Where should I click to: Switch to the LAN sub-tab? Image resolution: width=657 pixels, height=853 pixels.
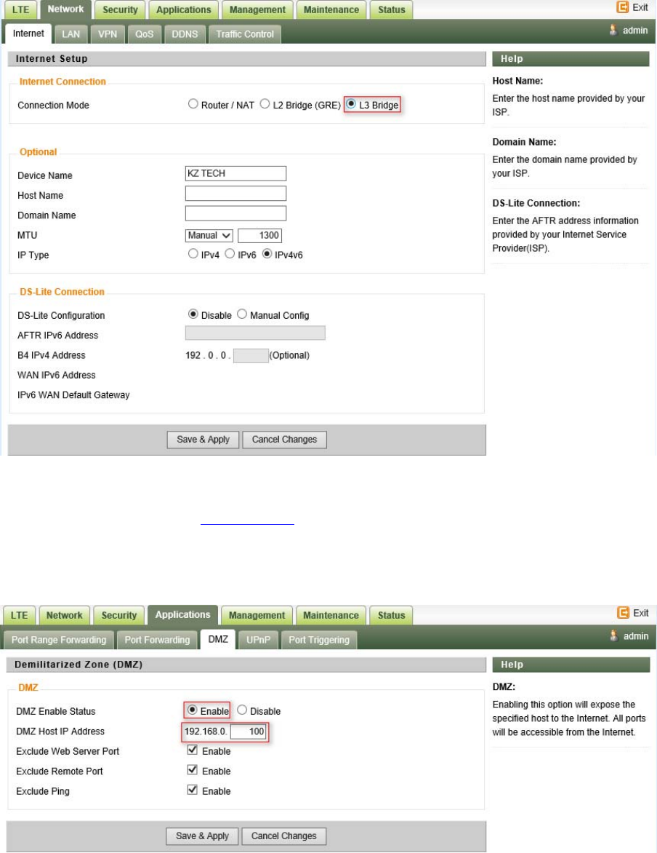coord(70,33)
